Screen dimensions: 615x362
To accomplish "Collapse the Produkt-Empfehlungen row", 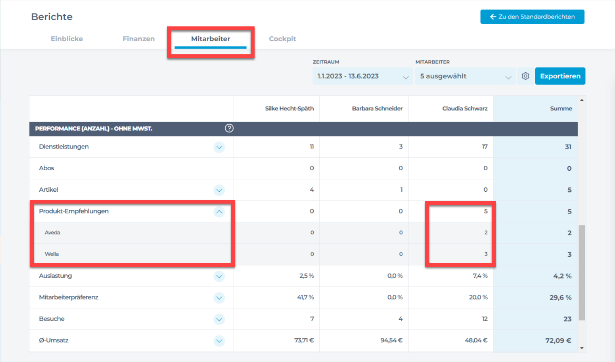I will pyautogui.click(x=219, y=212).
